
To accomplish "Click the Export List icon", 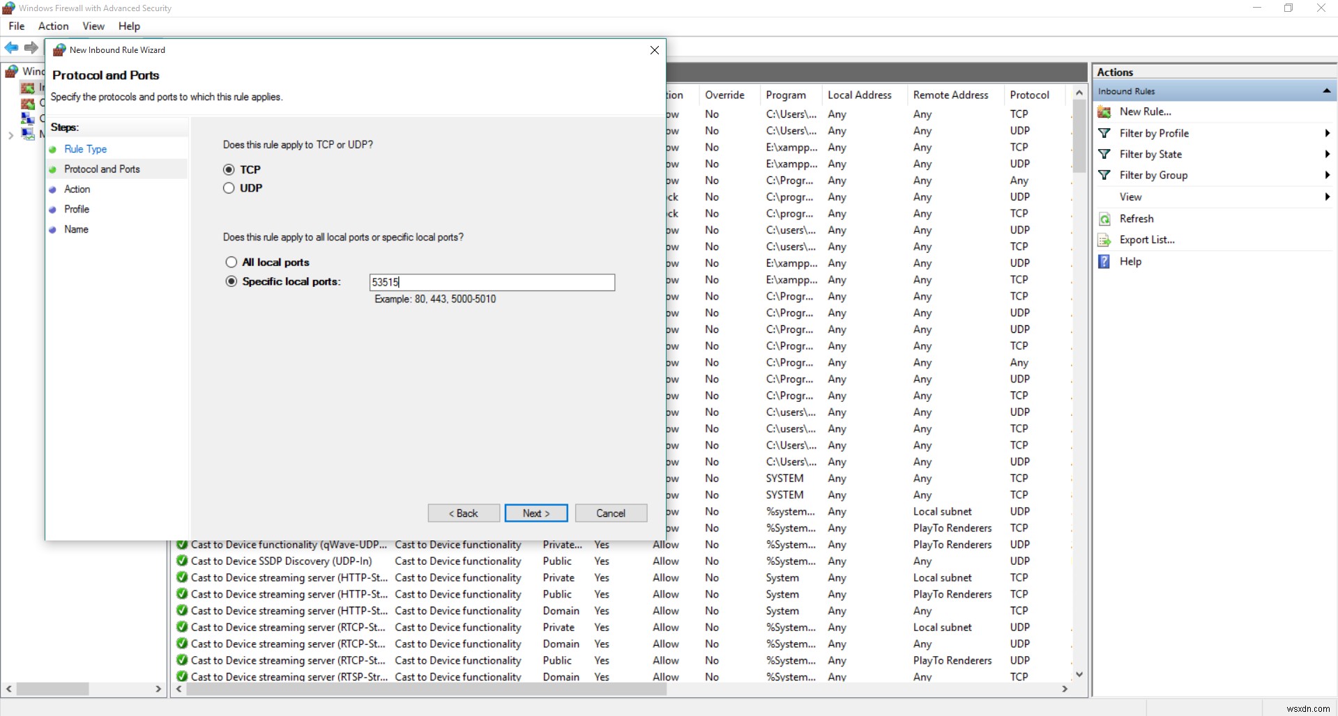I will pyautogui.click(x=1104, y=240).
